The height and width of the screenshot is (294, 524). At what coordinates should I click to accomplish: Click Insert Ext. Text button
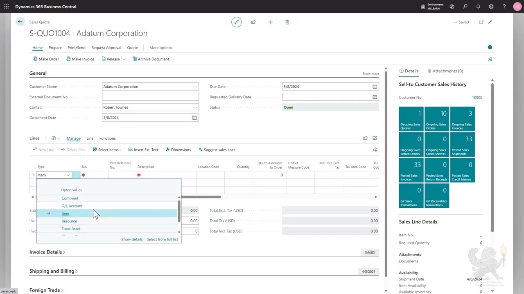pyautogui.click(x=143, y=150)
